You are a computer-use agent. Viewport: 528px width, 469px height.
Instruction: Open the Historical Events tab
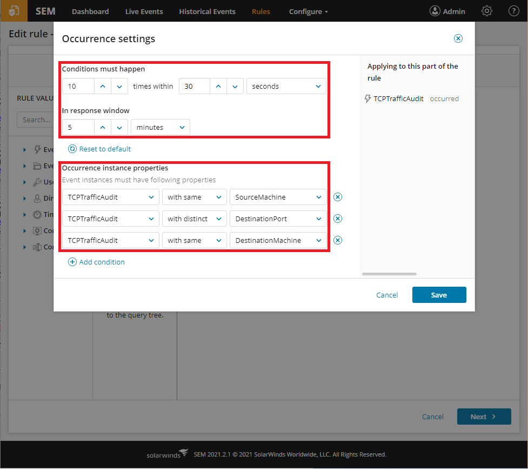point(207,11)
